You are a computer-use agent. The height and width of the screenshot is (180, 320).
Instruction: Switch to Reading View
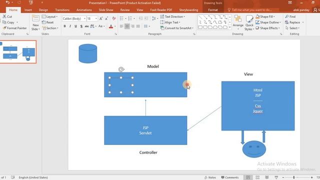[266, 177]
